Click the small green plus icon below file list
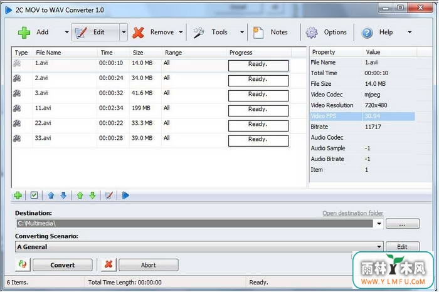The image size is (439, 292). (18, 196)
